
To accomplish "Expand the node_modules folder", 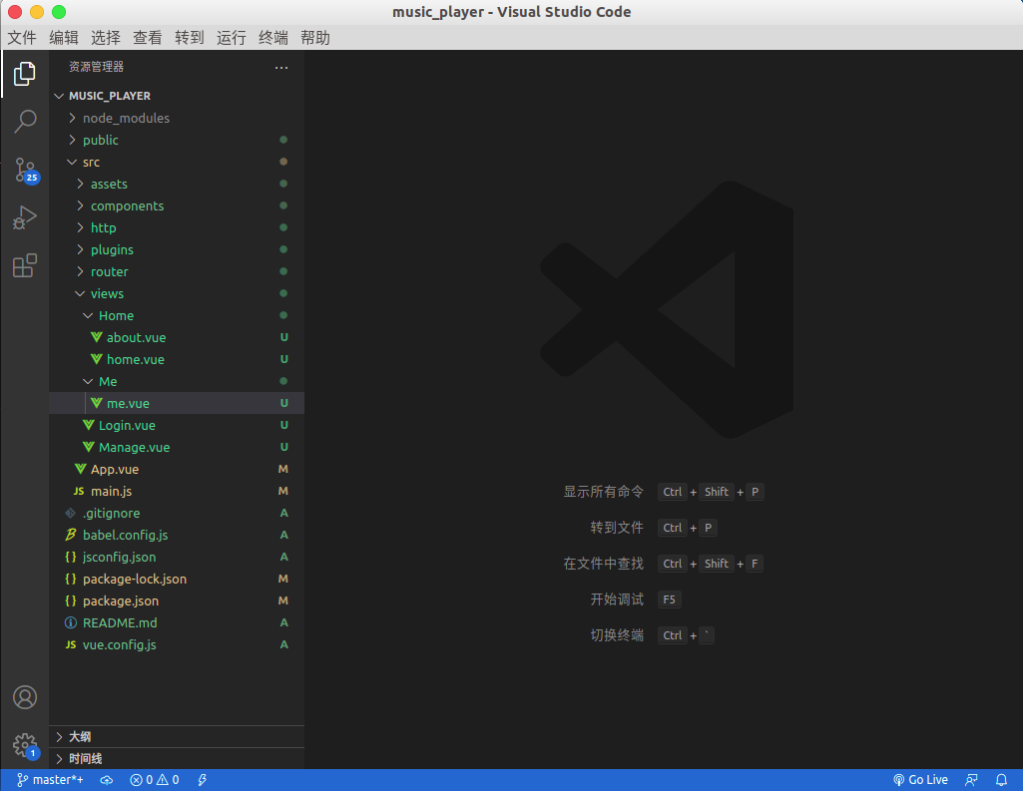I will [x=177, y=118].
